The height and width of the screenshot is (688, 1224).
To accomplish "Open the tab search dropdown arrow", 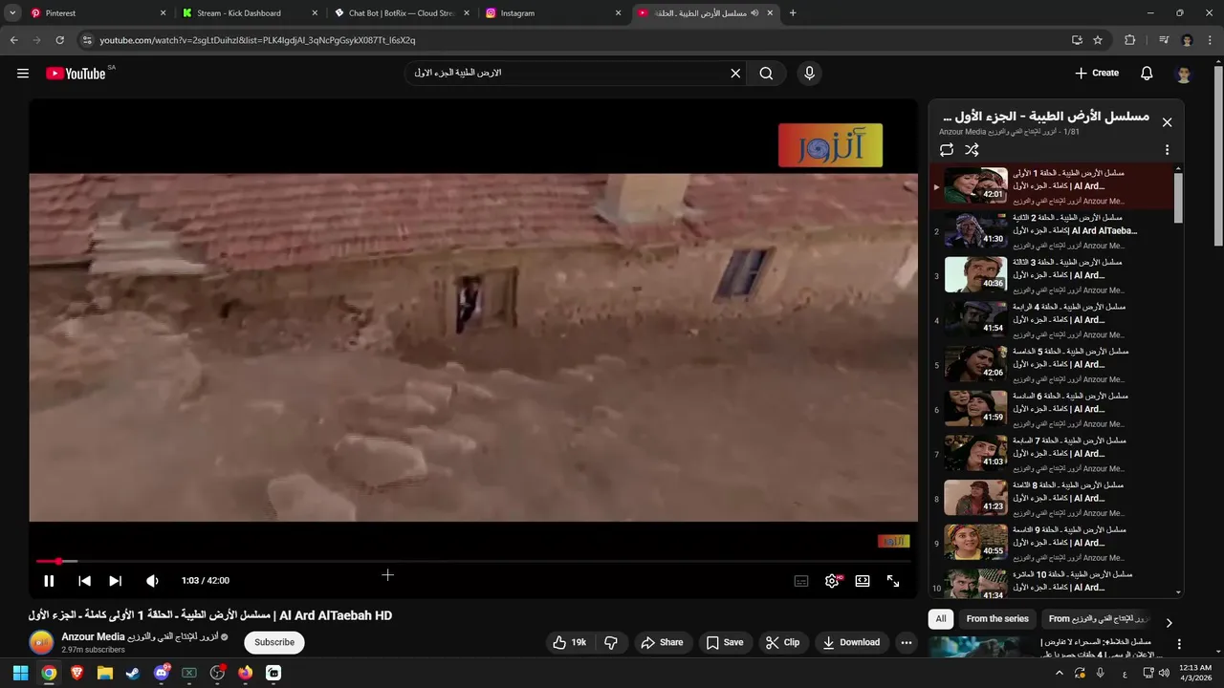I will 12,13.
